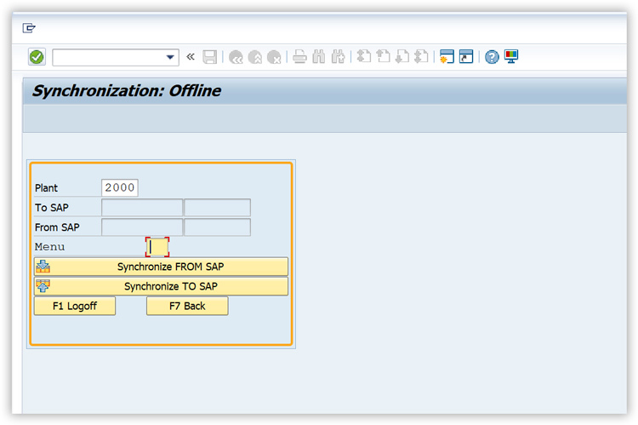The width and height of the screenshot is (638, 425).
Task: Click the F1 Logoff button
Action: 75,306
